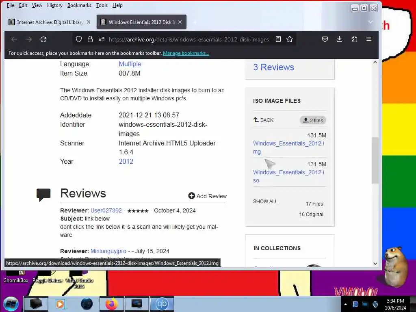Download Windows_Essentials_2012.img file link

pos(288,147)
